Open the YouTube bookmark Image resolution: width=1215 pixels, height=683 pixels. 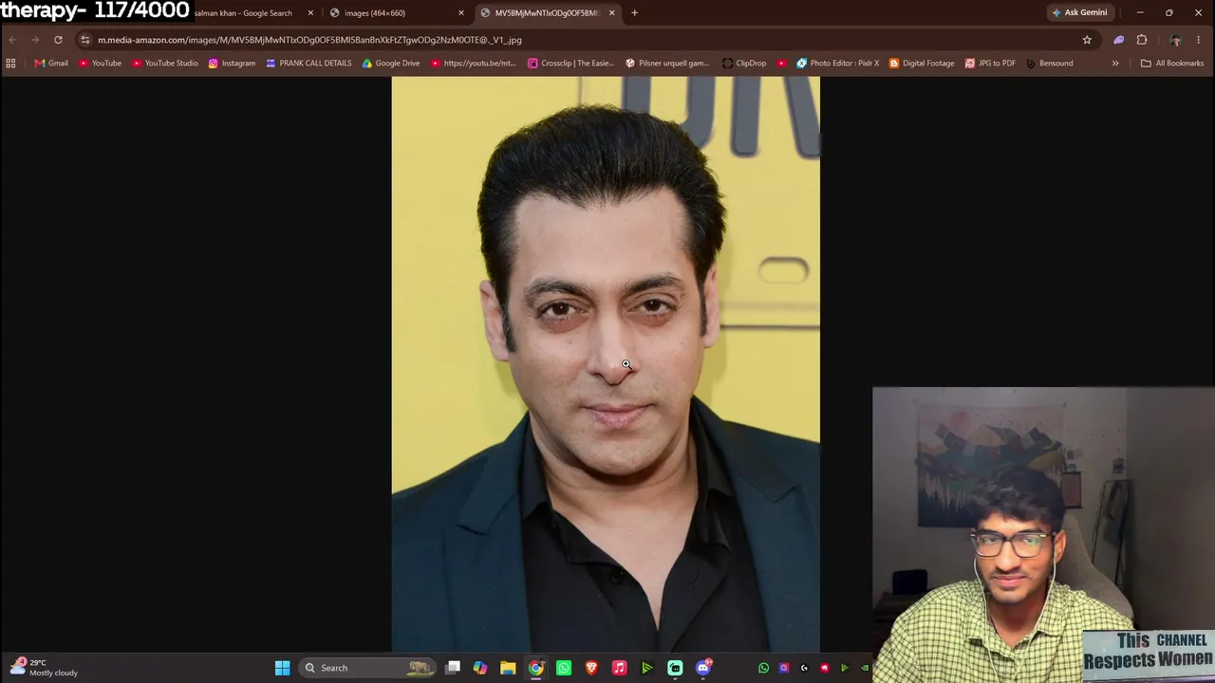[100, 64]
